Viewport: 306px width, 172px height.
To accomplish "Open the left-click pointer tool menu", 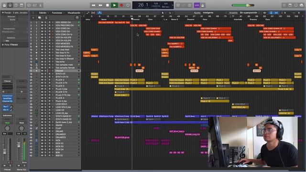I will [x=164, y=13].
